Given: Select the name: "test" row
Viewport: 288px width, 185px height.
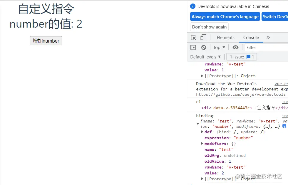Looking at the screenshot, I should click(x=219, y=149).
